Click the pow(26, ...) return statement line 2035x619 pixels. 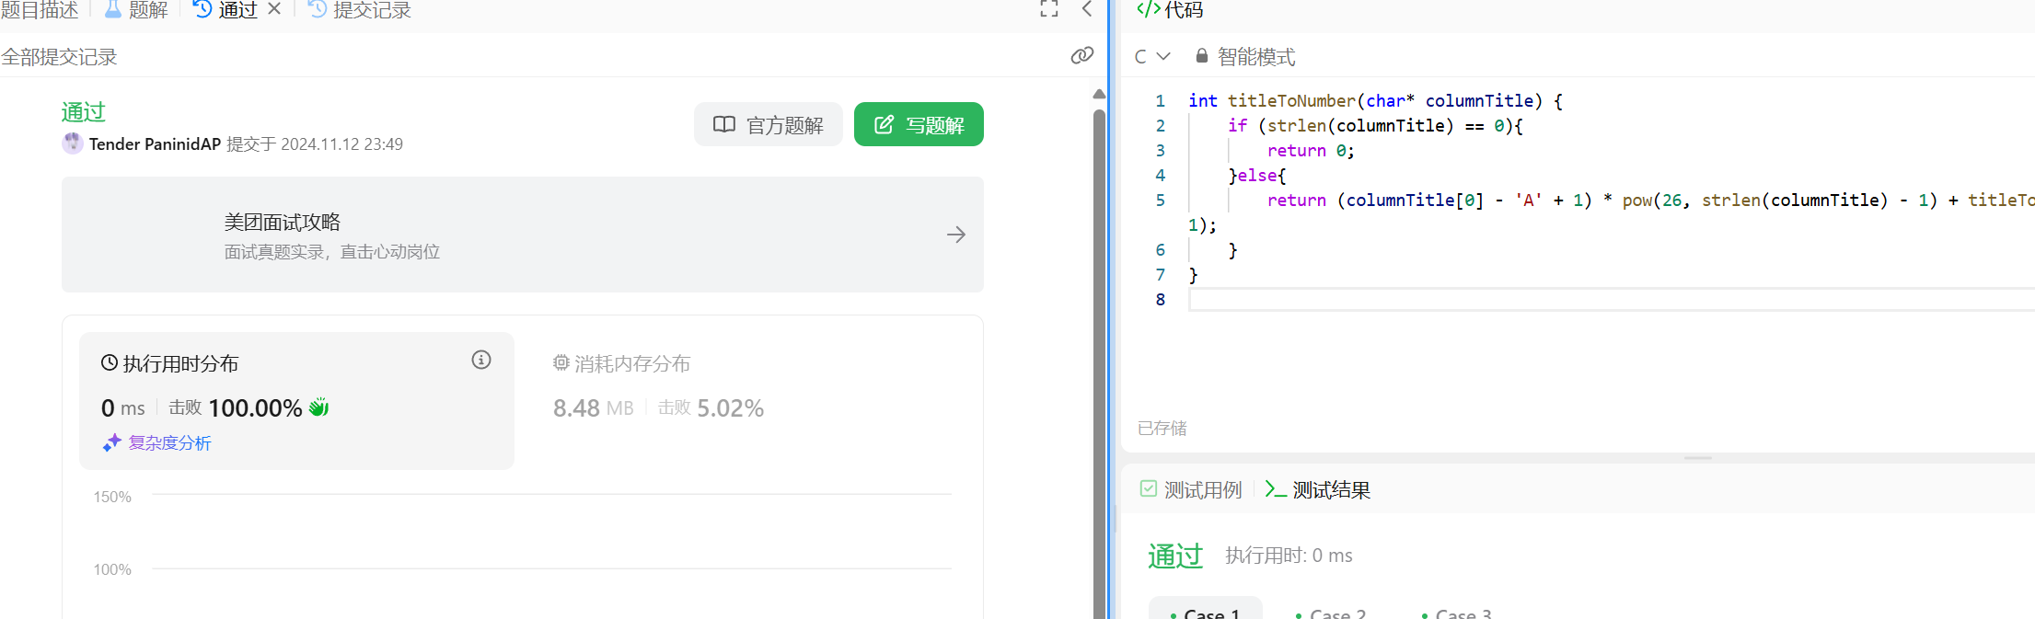1650,201
